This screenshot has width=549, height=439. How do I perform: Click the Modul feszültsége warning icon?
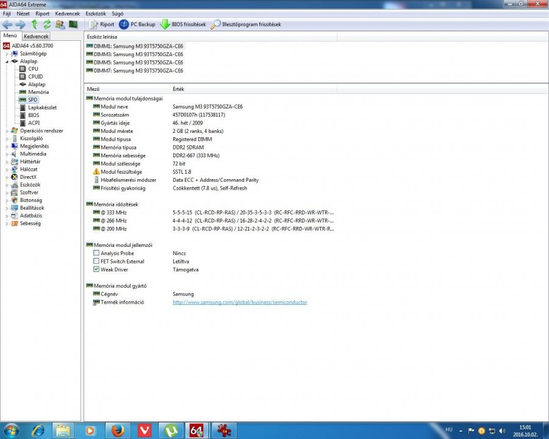click(96, 171)
